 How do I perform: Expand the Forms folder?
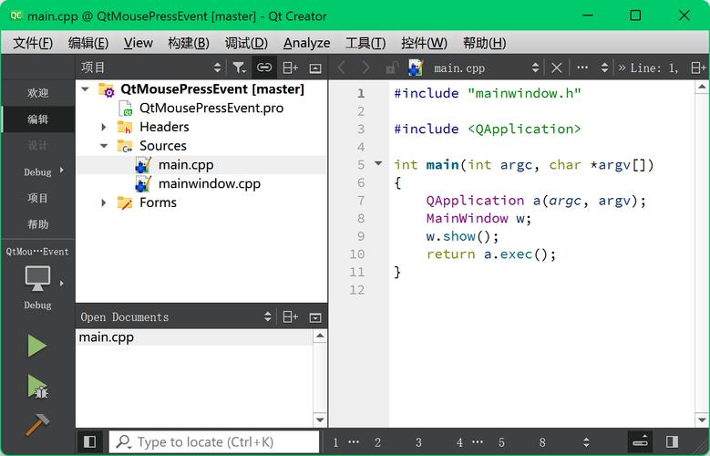tap(104, 203)
